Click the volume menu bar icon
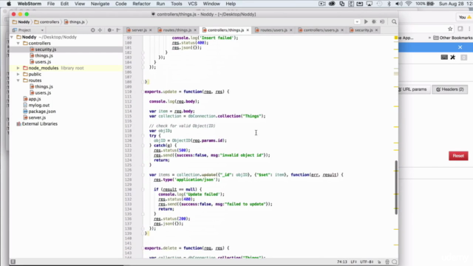The image size is (473, 266). [399, 4]
